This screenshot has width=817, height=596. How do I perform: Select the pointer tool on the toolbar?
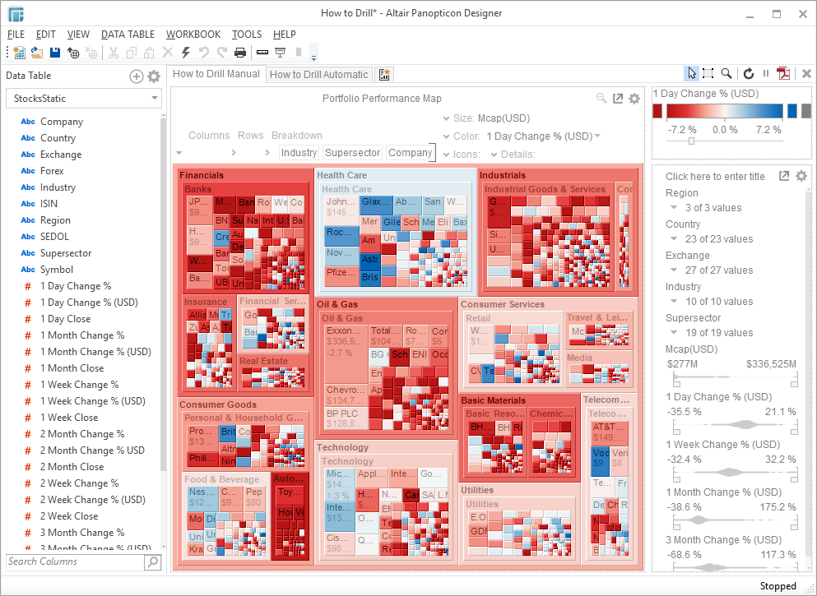691,73
